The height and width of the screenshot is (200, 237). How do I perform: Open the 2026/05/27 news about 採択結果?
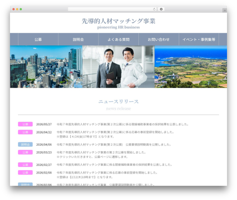point(123,124)
